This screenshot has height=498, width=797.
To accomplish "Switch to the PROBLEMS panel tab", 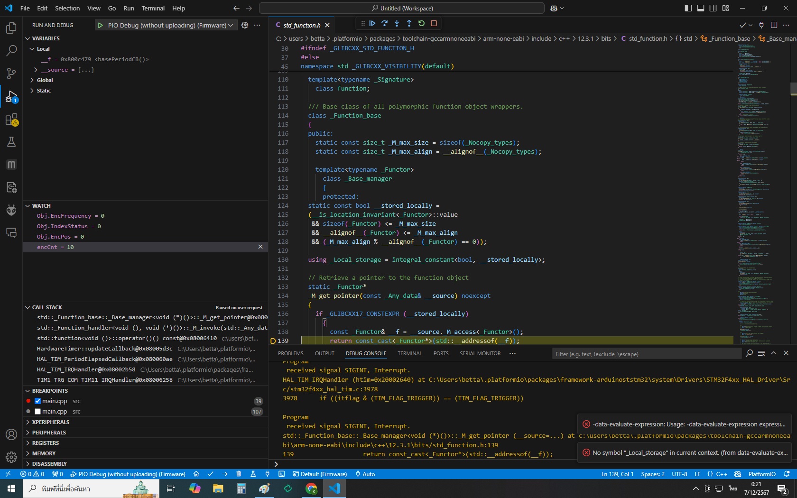I will [x=291, y=353].
